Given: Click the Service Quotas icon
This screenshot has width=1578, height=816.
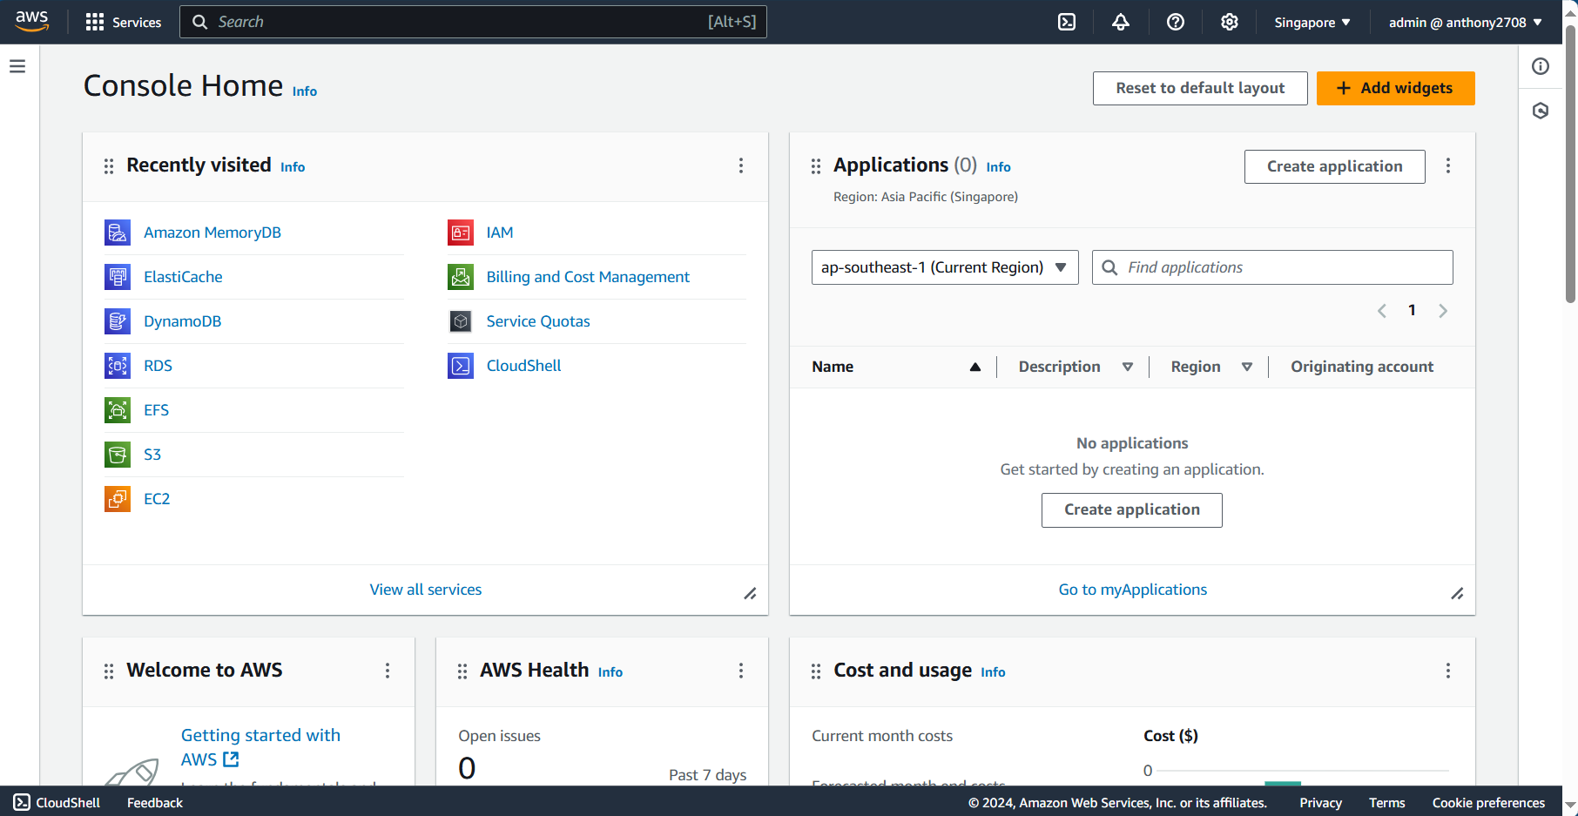Looking at the screenshot, I should pyautogui.click(x=461, y=321).
